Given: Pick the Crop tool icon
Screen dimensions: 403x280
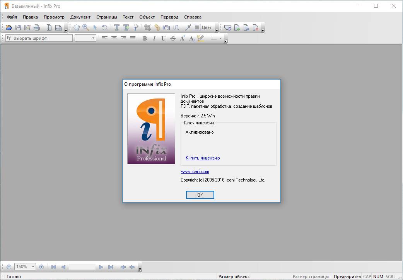Looking at the screenshot, I should tap(147, 27).
